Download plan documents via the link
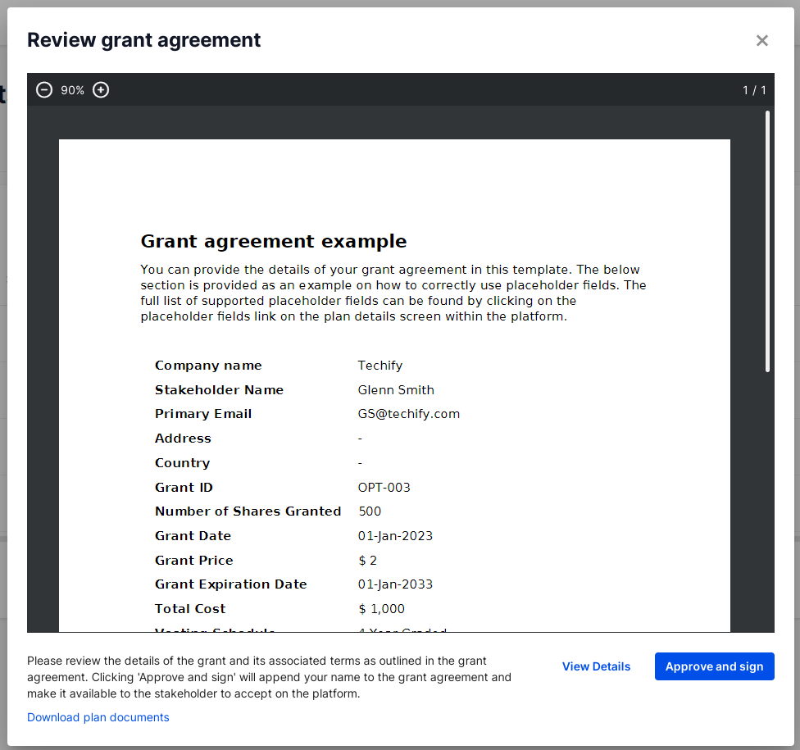The height and width of the screenshot is (750, 800). (98, 717)
